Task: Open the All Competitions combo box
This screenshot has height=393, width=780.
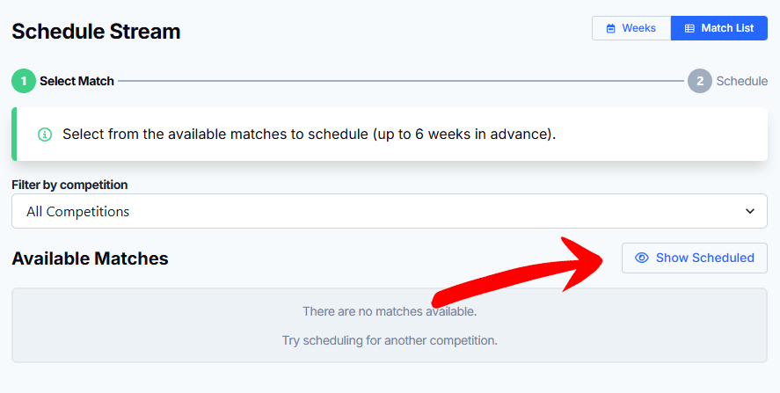Action: click(389, 211)
